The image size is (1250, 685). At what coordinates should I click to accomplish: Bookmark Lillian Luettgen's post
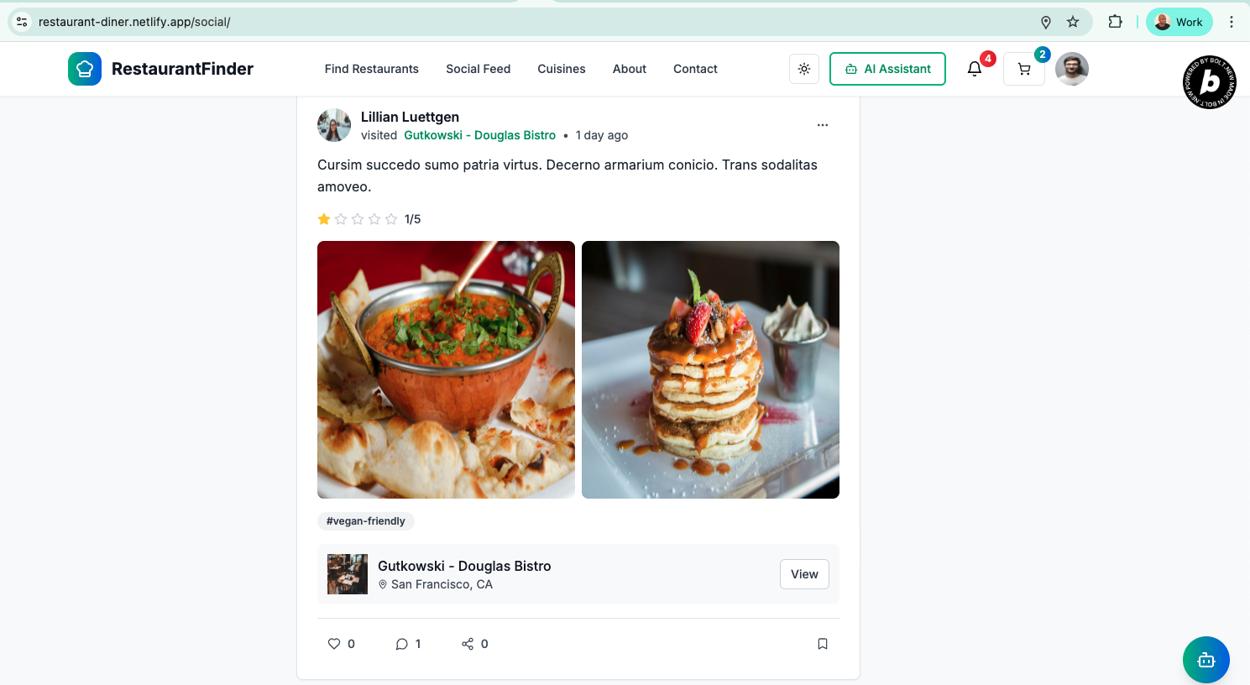click(823, 644)
